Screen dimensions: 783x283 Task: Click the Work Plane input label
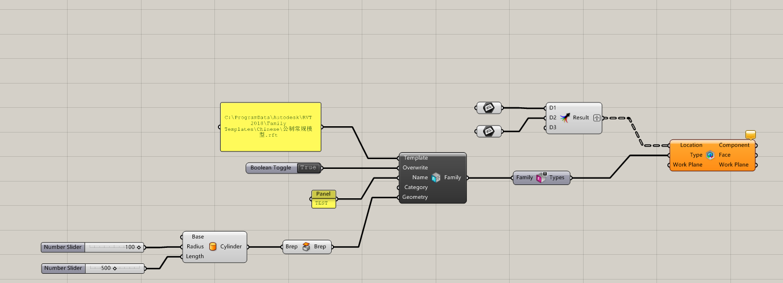tap(687, 165)
